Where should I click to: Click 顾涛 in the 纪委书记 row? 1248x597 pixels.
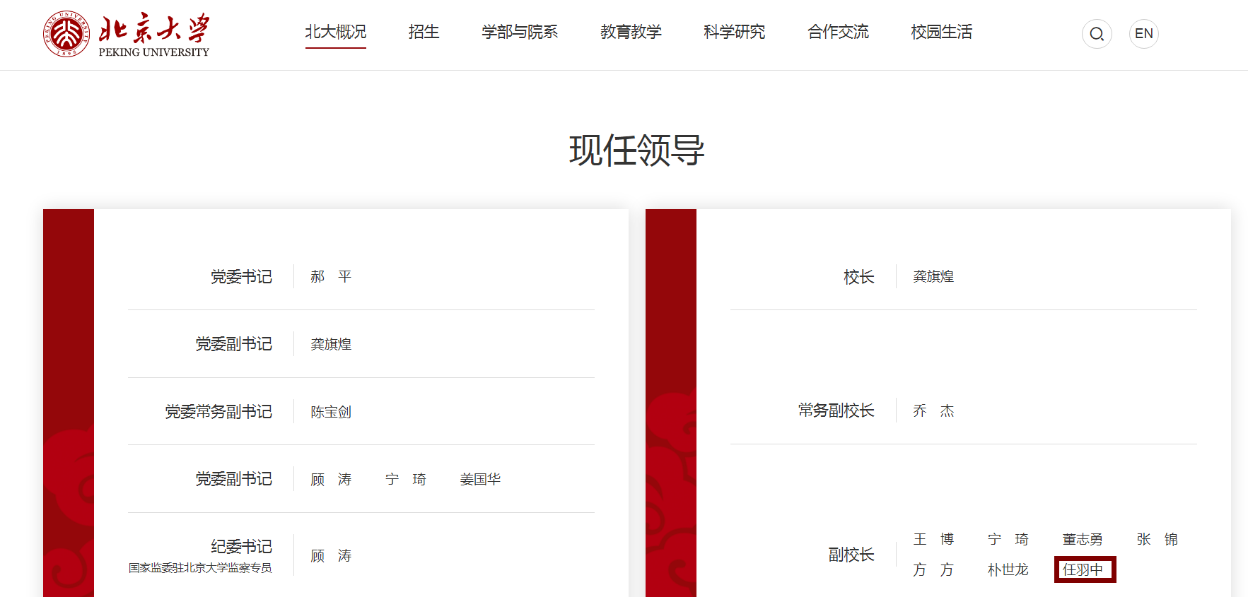[331, 556]
